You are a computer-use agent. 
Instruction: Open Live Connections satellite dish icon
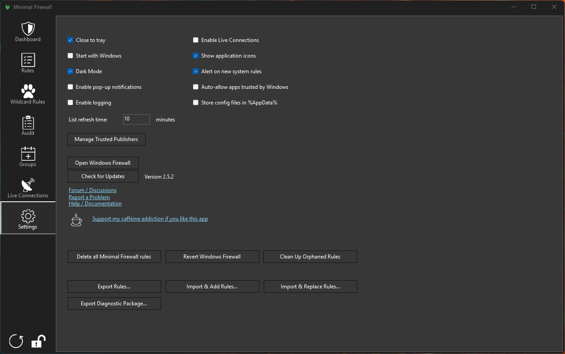tap(28, 185)
